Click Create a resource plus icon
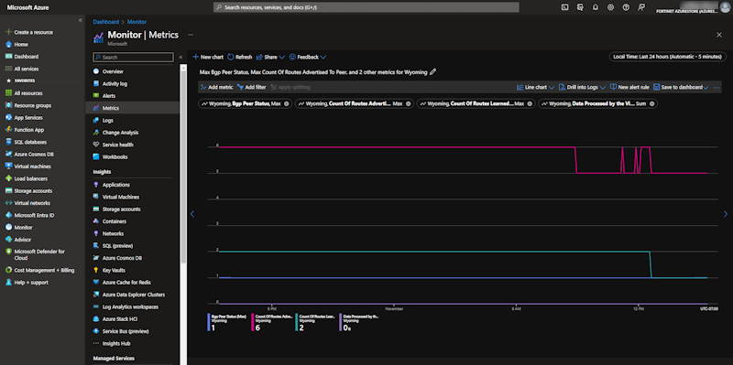The height and width of the screenshot is (365, 733). (x=8, y=32)
